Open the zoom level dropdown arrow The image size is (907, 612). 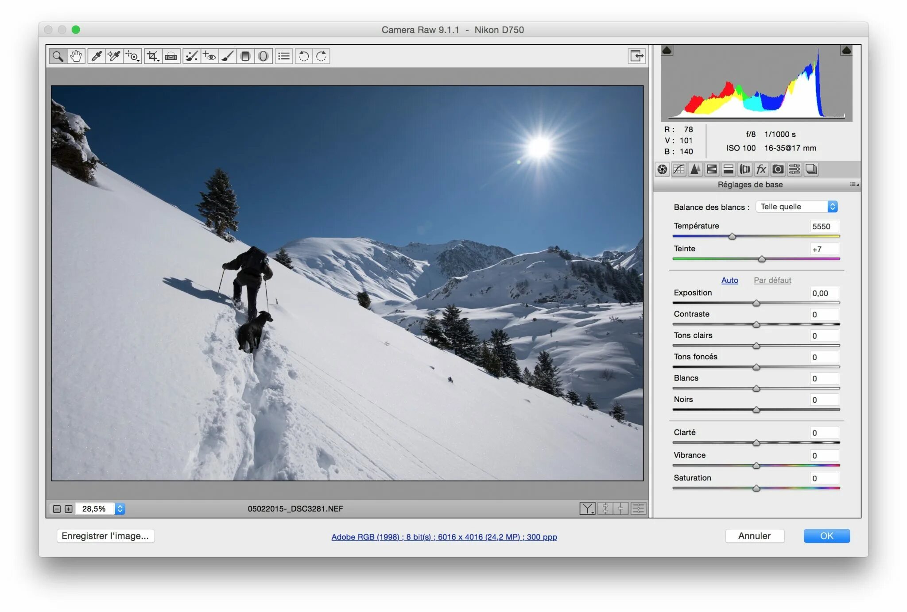point(120,508)
